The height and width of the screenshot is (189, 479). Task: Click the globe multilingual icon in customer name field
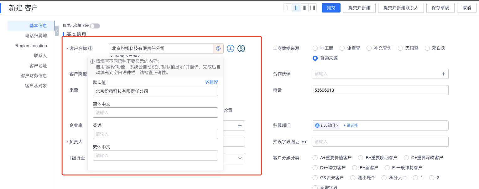click(x=218, y=49)
